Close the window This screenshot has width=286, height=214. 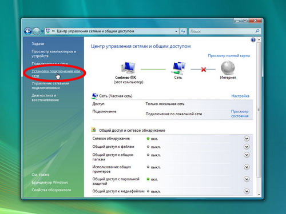[256, 21]
